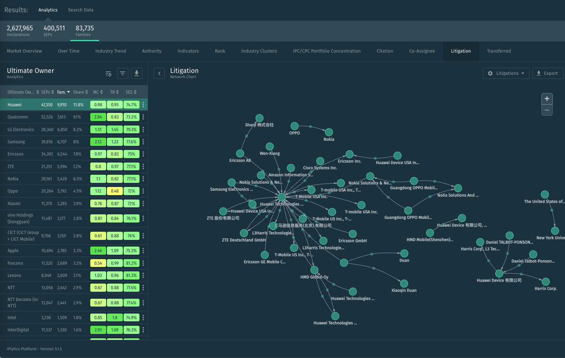The image size is (565, 358).
Task: Sort table by Fam. column
Action: point(64,92)
